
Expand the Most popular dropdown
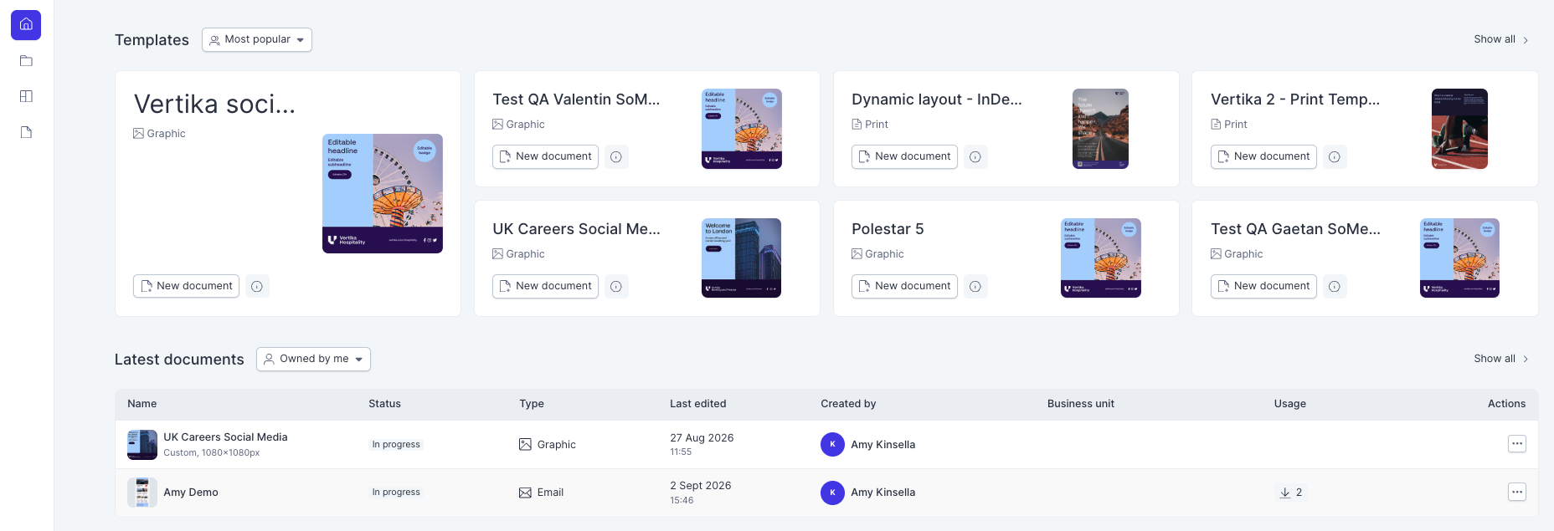point(257,39)
